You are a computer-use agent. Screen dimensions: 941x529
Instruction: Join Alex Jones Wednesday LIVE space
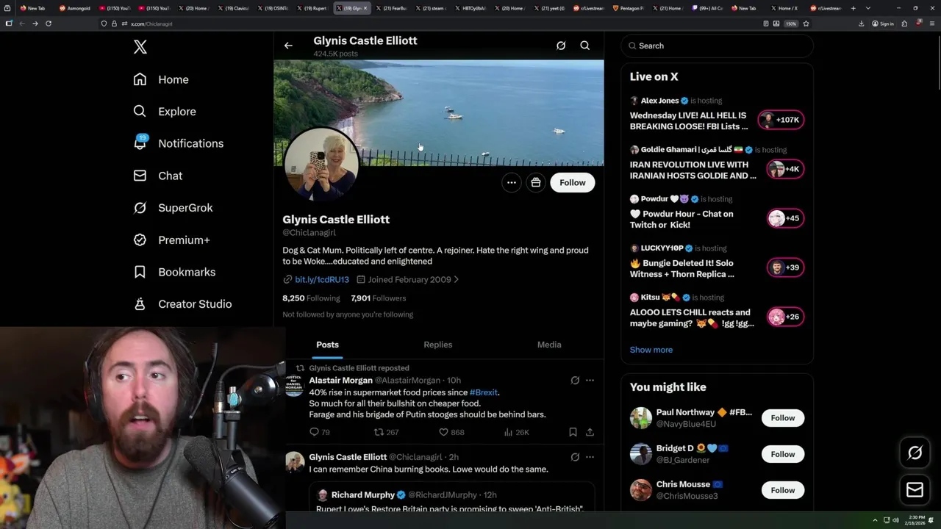point(689,121)
